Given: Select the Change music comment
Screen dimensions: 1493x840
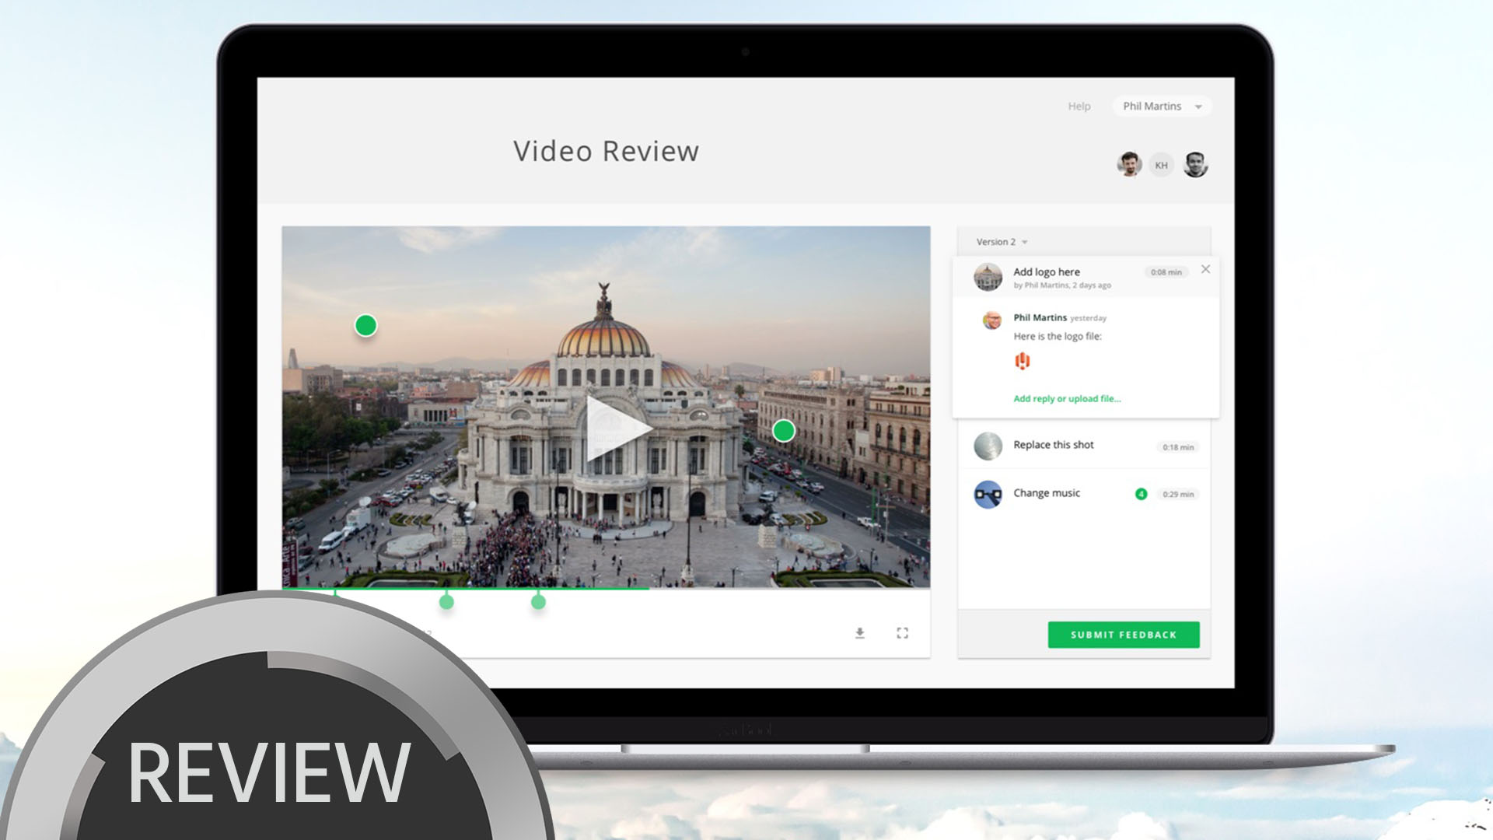Looking at the screenshot, I should [x=1084, y=494].
